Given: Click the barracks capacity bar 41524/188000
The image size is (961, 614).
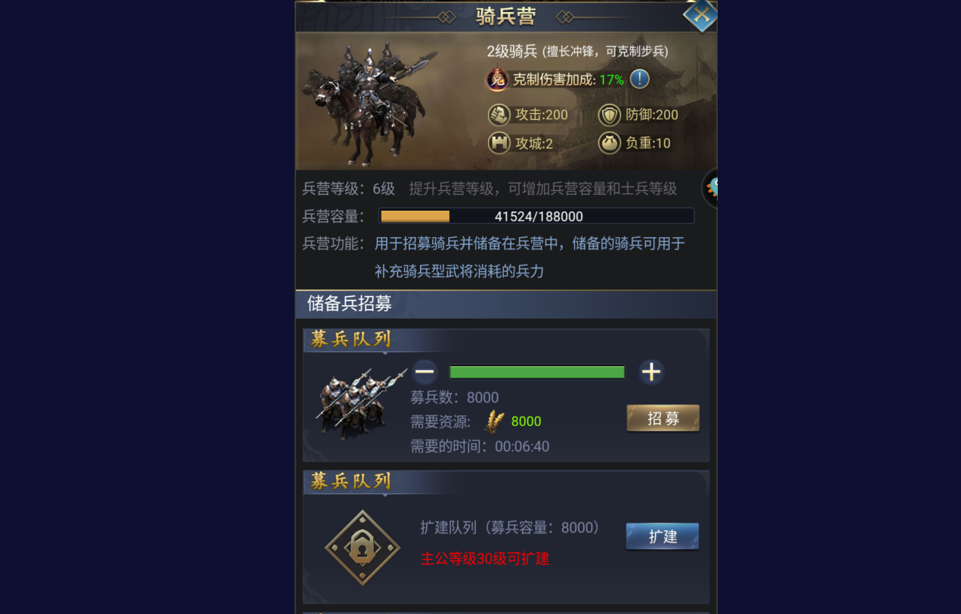Looking at the screenshot, I should [x=536, y=216].
